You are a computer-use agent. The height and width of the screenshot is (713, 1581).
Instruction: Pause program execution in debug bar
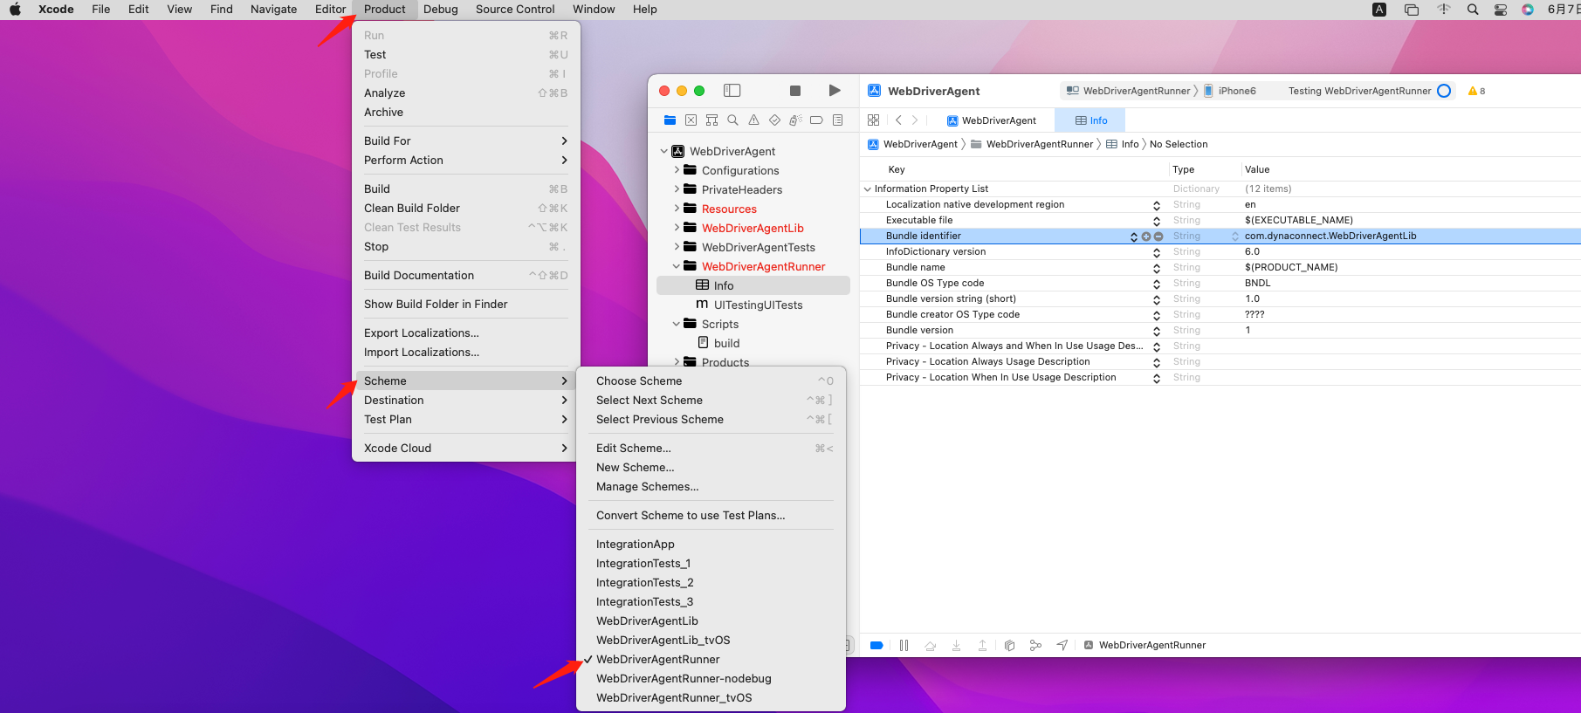click(x=904, y=646)
